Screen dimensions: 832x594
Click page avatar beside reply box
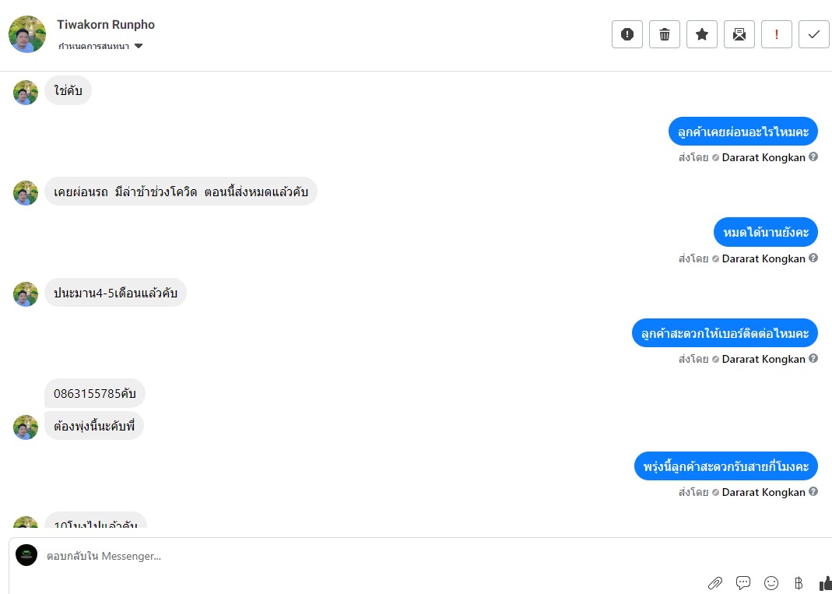coord(26,555)
